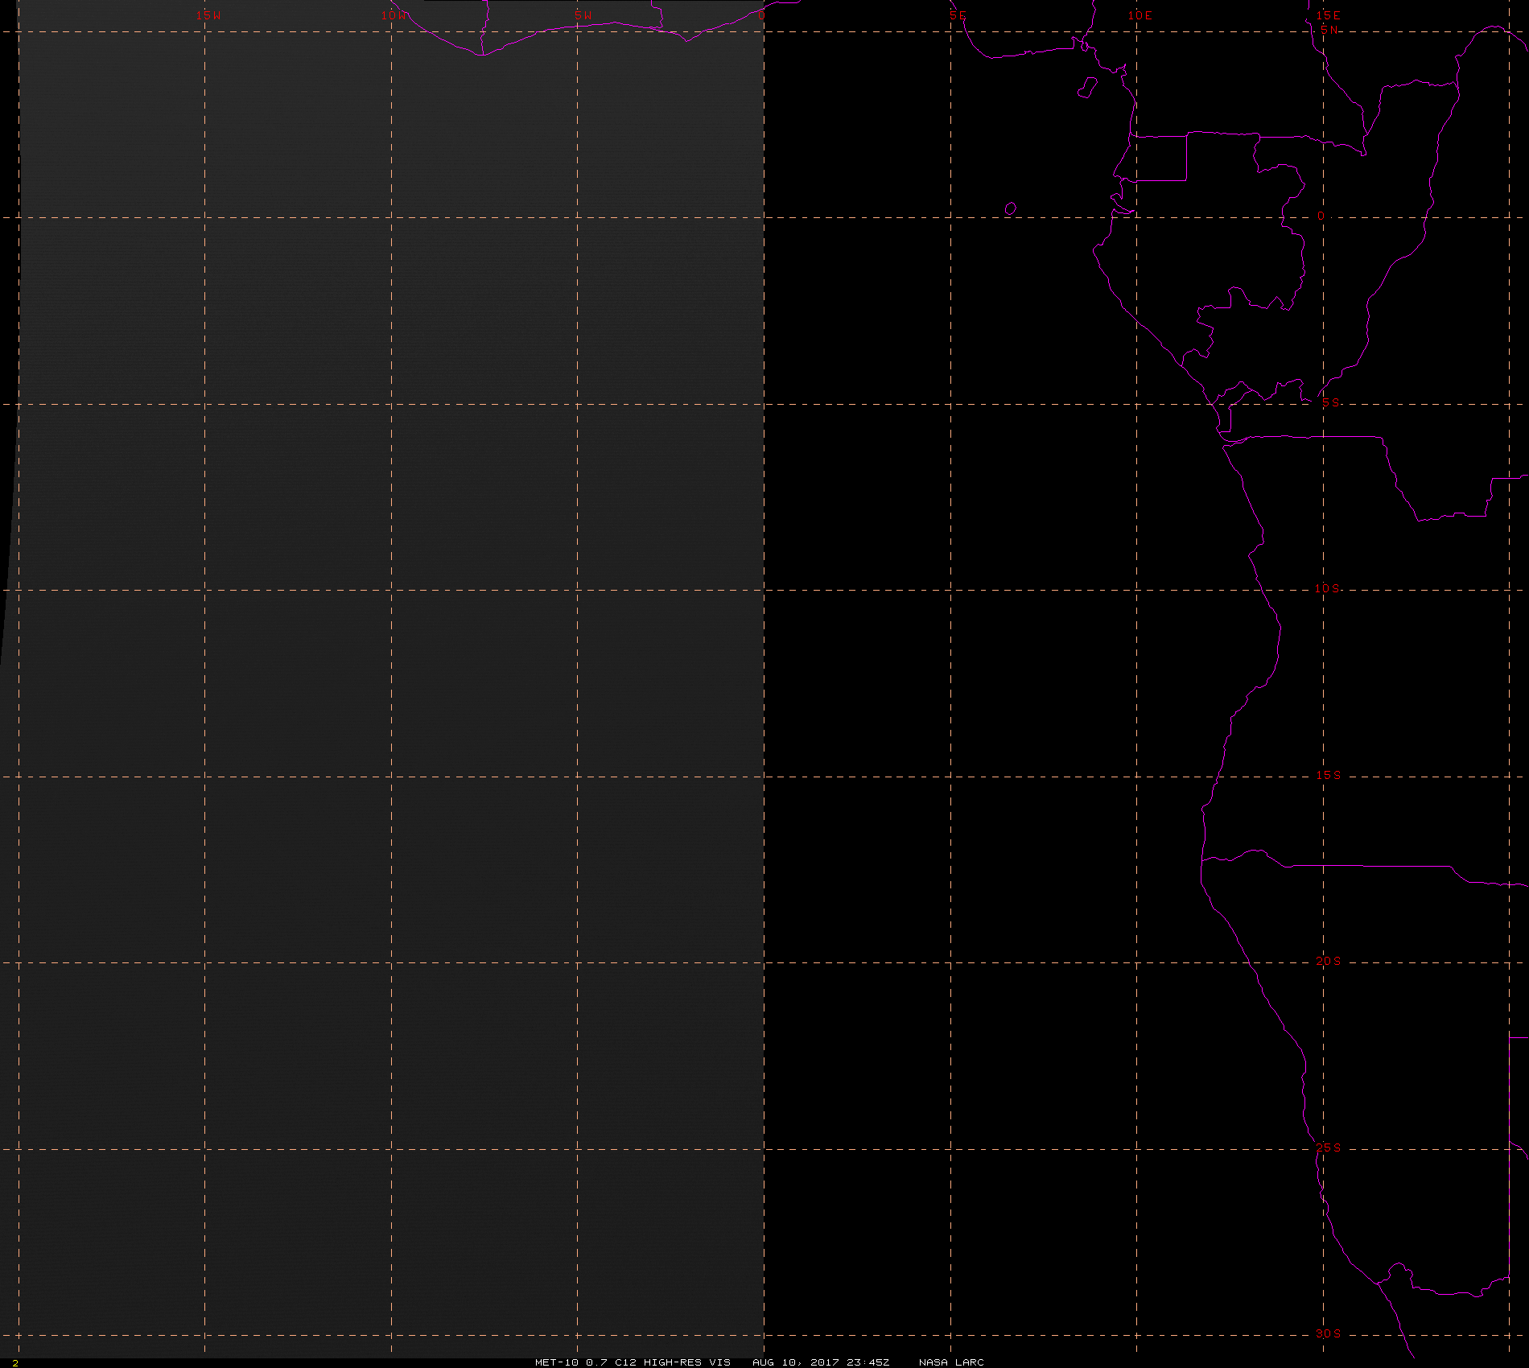
Task: Click the 20S latitude label
Action: (x=1329, y=961)
